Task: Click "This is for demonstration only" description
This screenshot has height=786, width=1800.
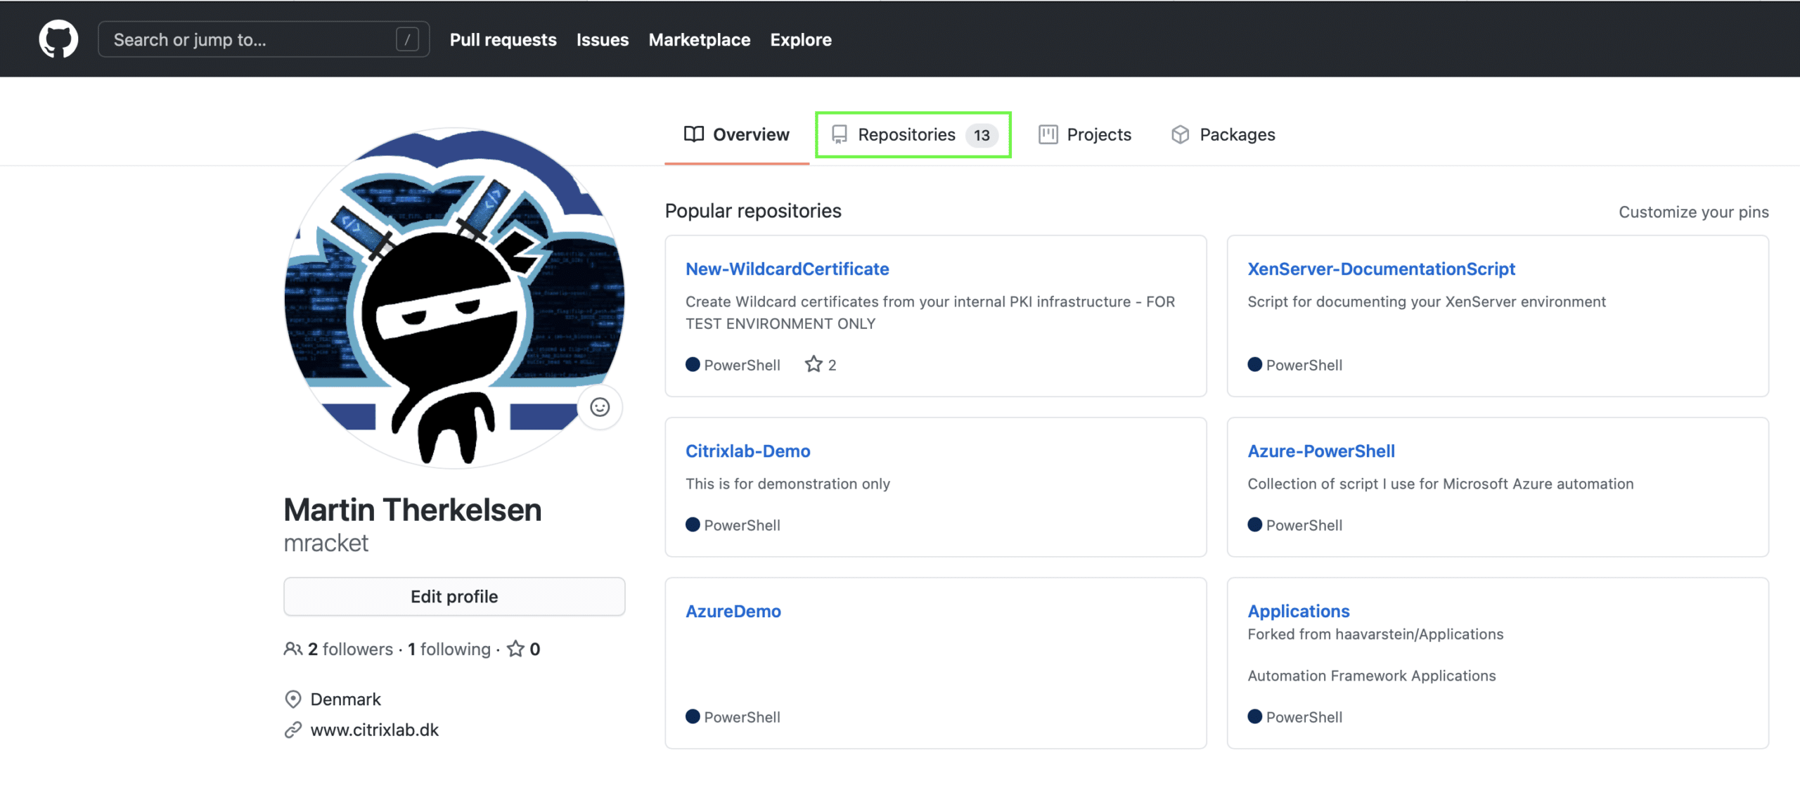Action: (787, 484)
